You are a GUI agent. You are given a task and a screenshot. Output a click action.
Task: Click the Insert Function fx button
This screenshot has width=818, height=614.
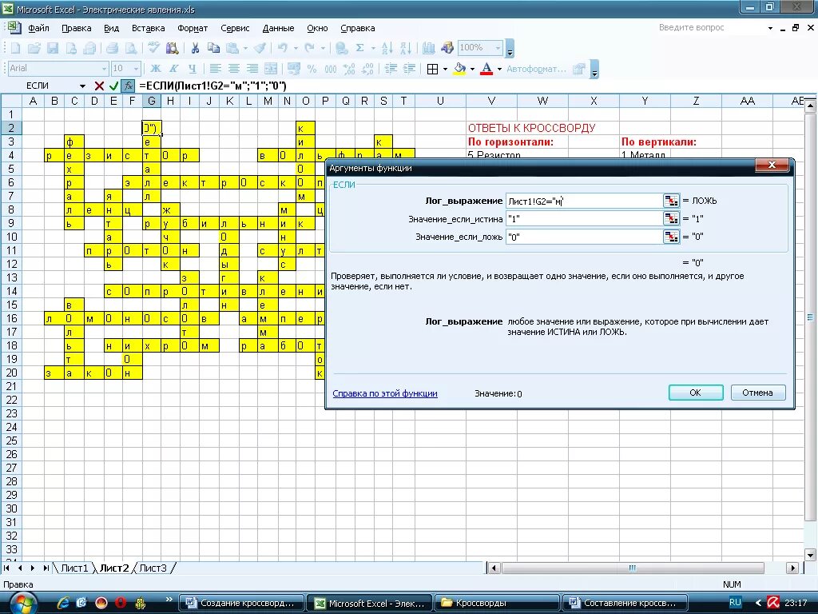(x=128, y=86)
